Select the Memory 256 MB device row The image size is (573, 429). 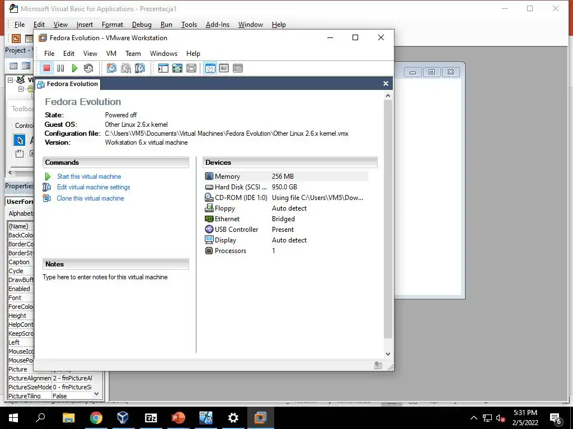[x=286, y=176]
